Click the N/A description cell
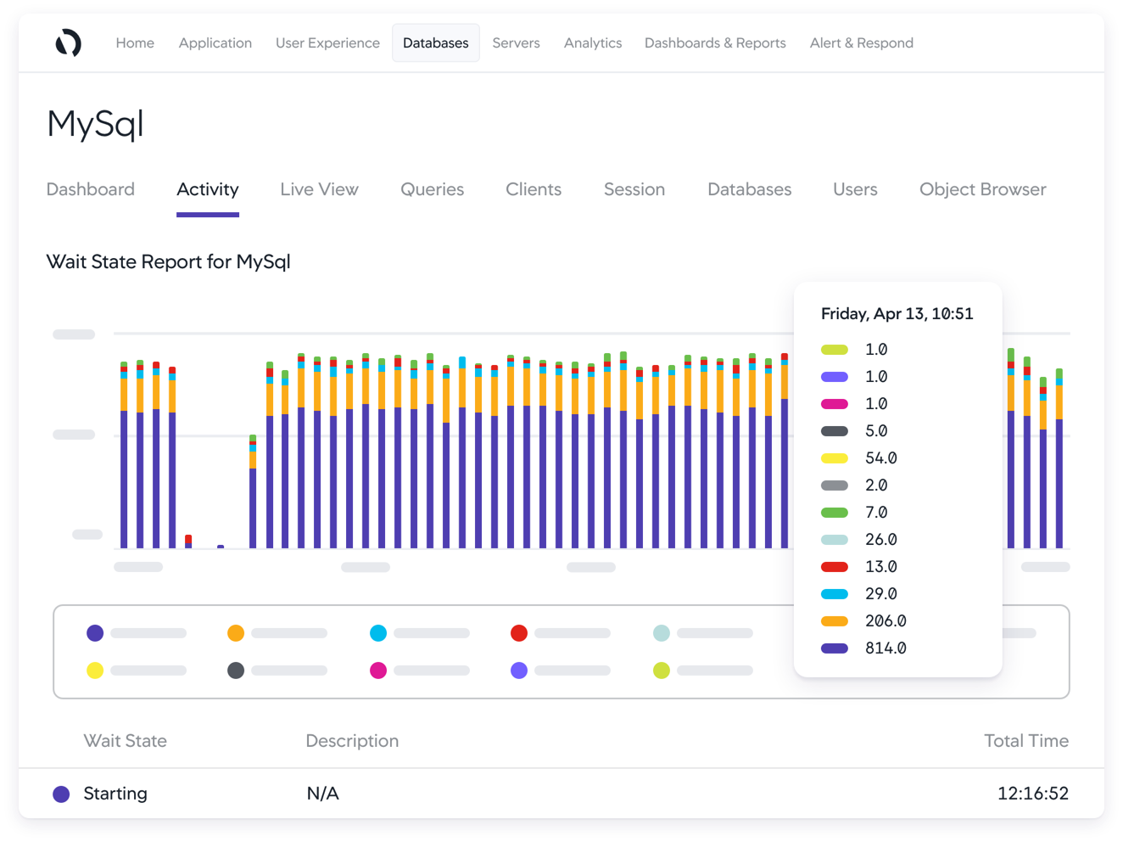 coord(322,794)
